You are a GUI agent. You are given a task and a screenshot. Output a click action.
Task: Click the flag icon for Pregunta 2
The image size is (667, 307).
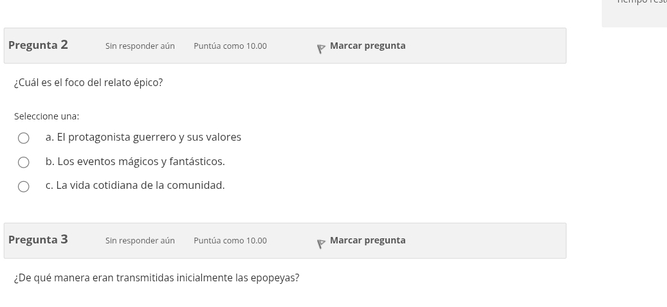(x=321, y=49)
